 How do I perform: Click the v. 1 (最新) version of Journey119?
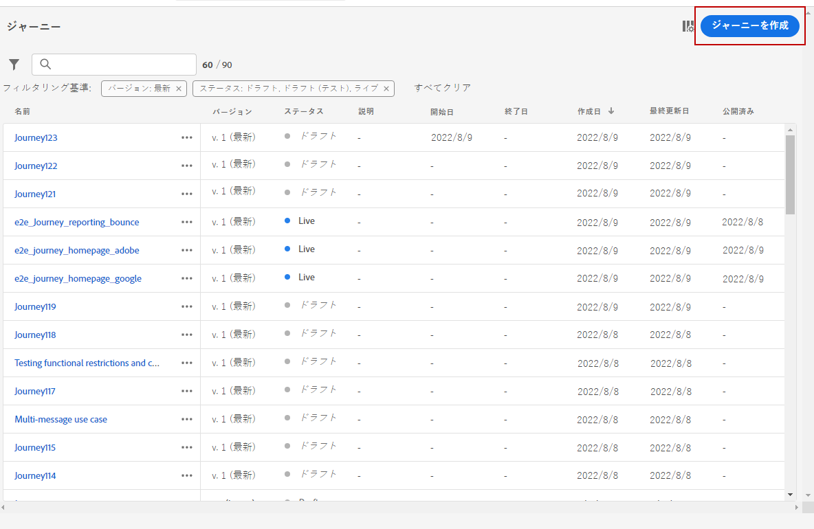click(x=234, y=306)
